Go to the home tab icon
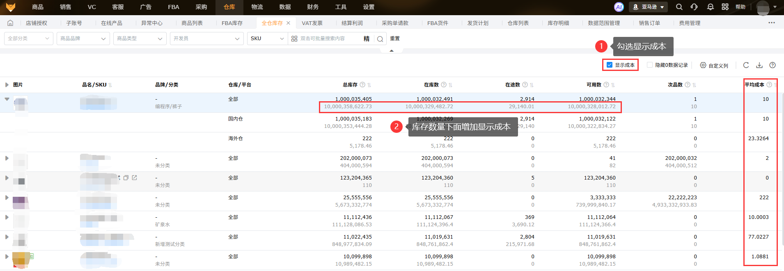This screenshot has height=271, width=784. pyautogui.click(x=10, y=23)
